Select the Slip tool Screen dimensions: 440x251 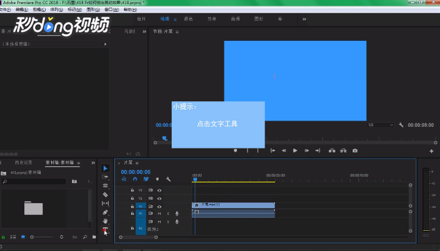click(x=105, y=203)
